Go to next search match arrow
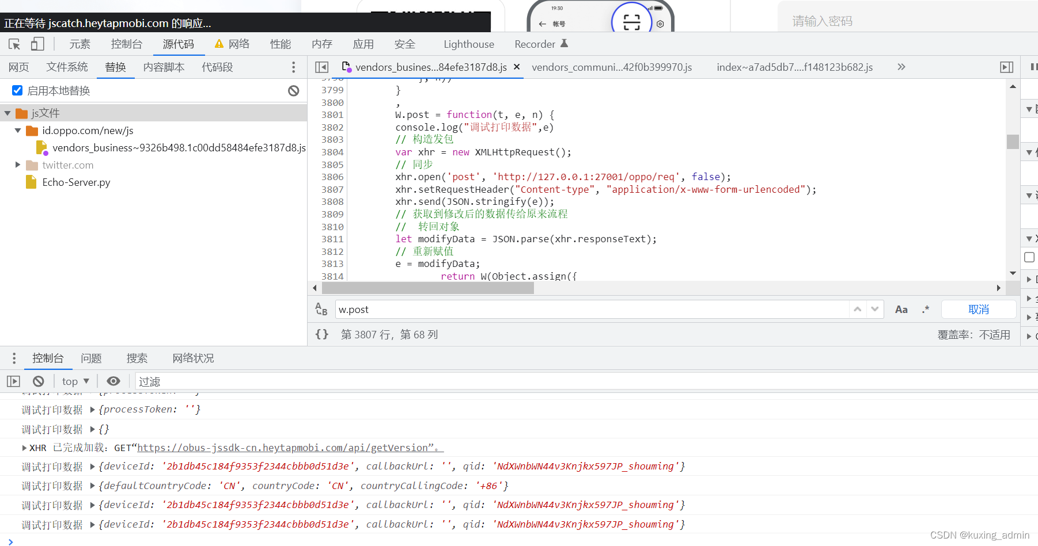The width and height of the screenshot is (1038, 546). [875, 310]
